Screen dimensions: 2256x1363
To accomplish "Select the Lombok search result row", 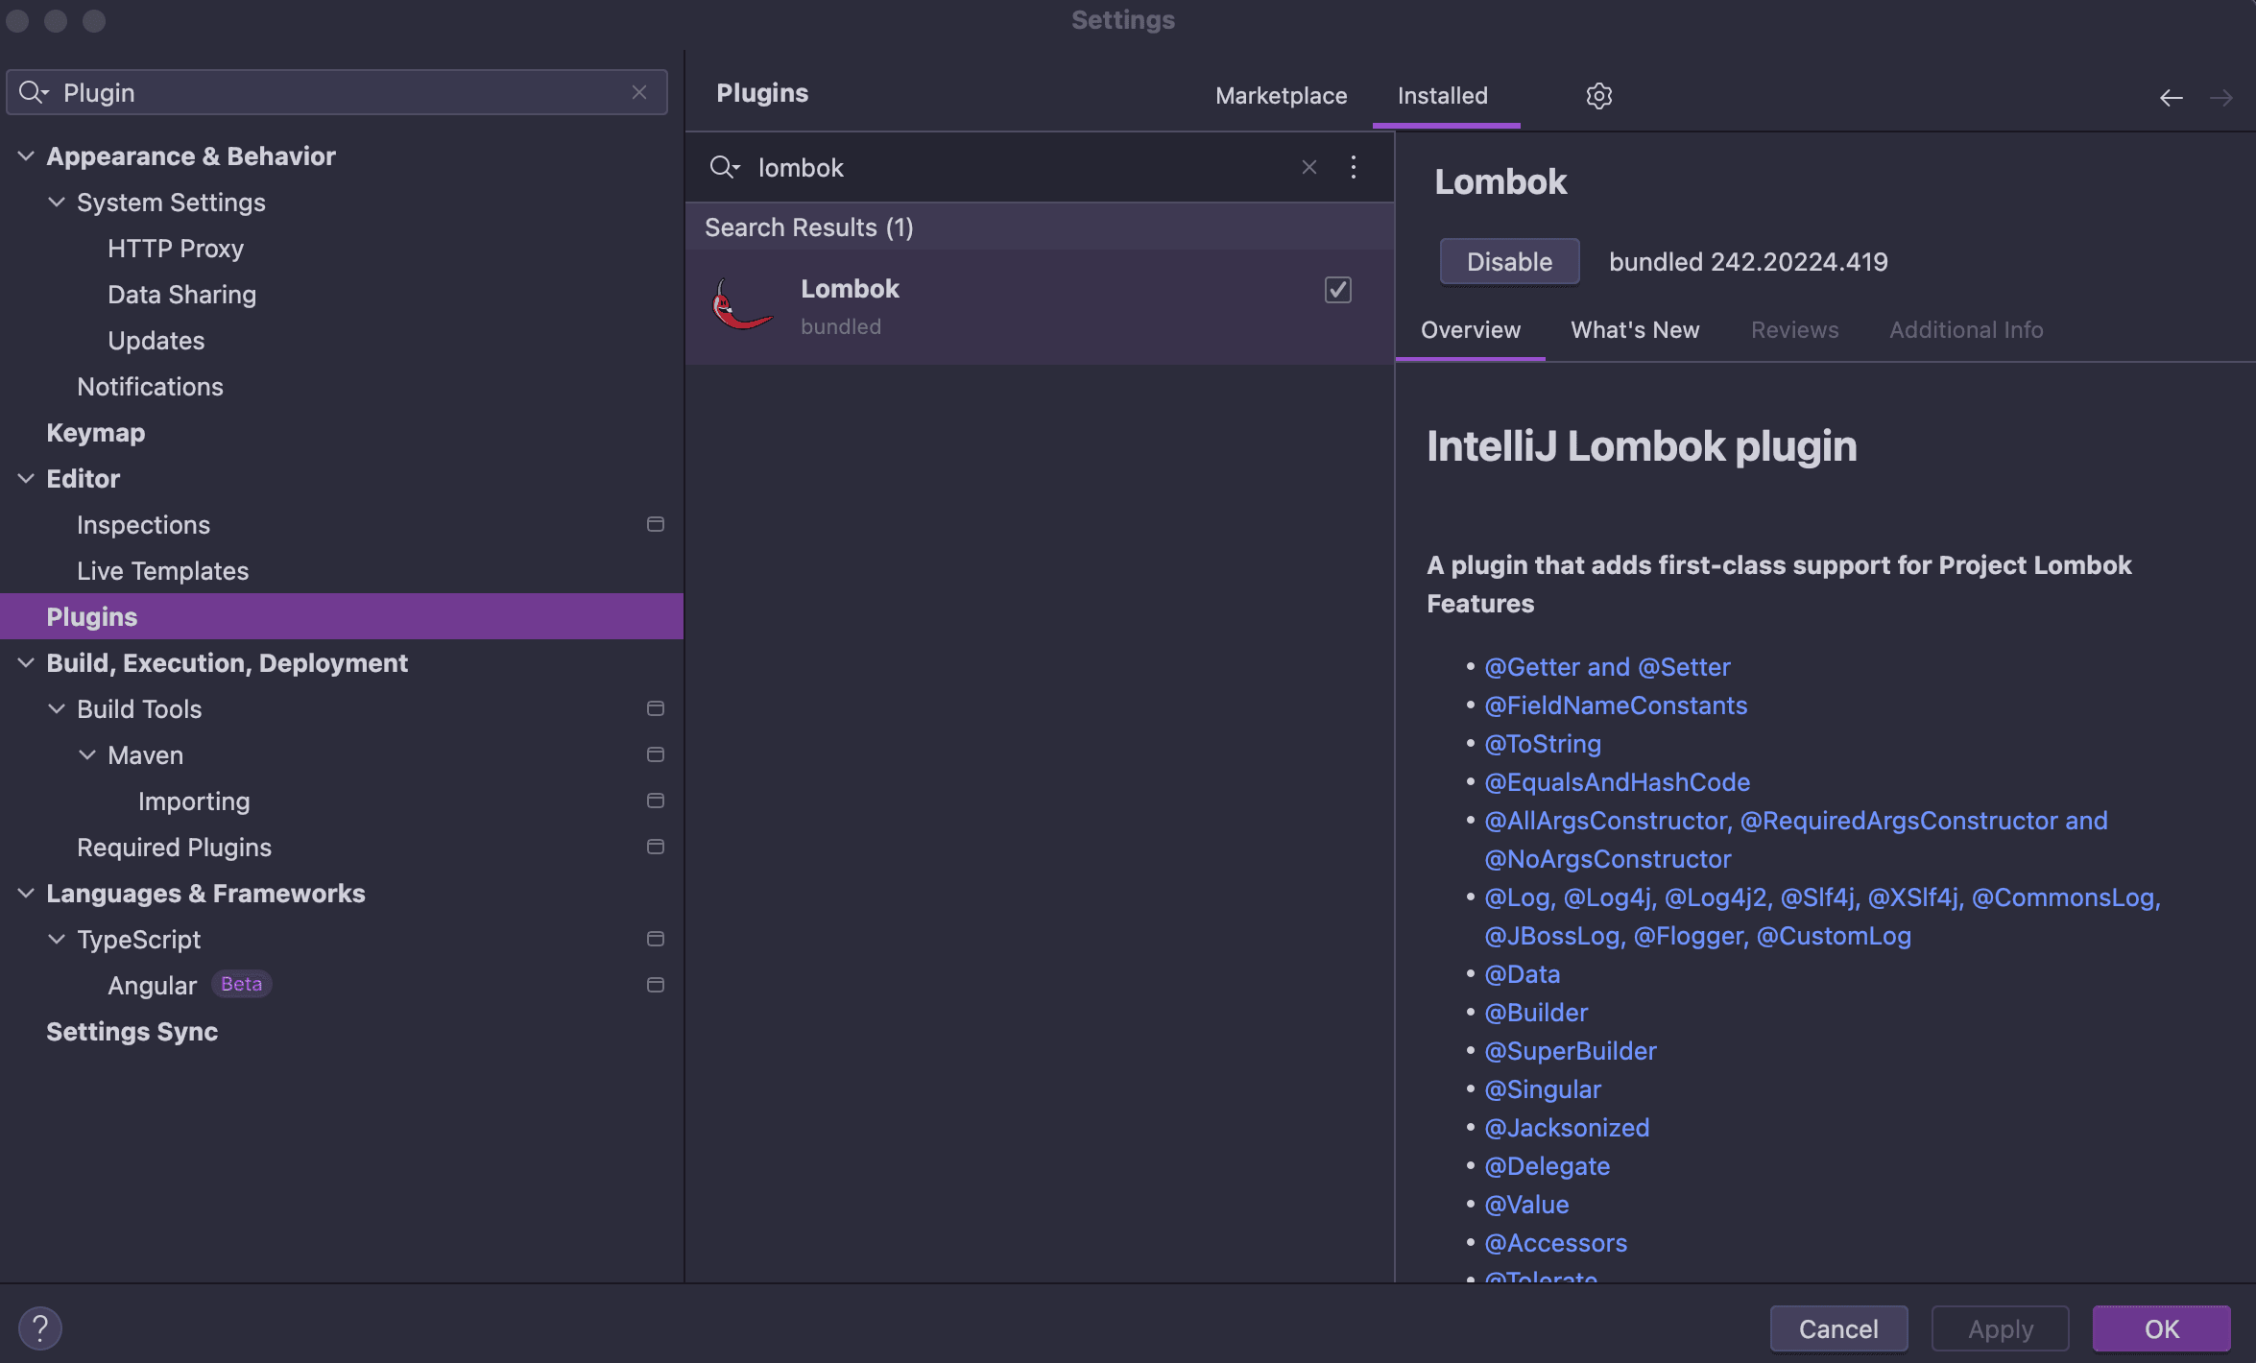I will (x=1040, y=307).
